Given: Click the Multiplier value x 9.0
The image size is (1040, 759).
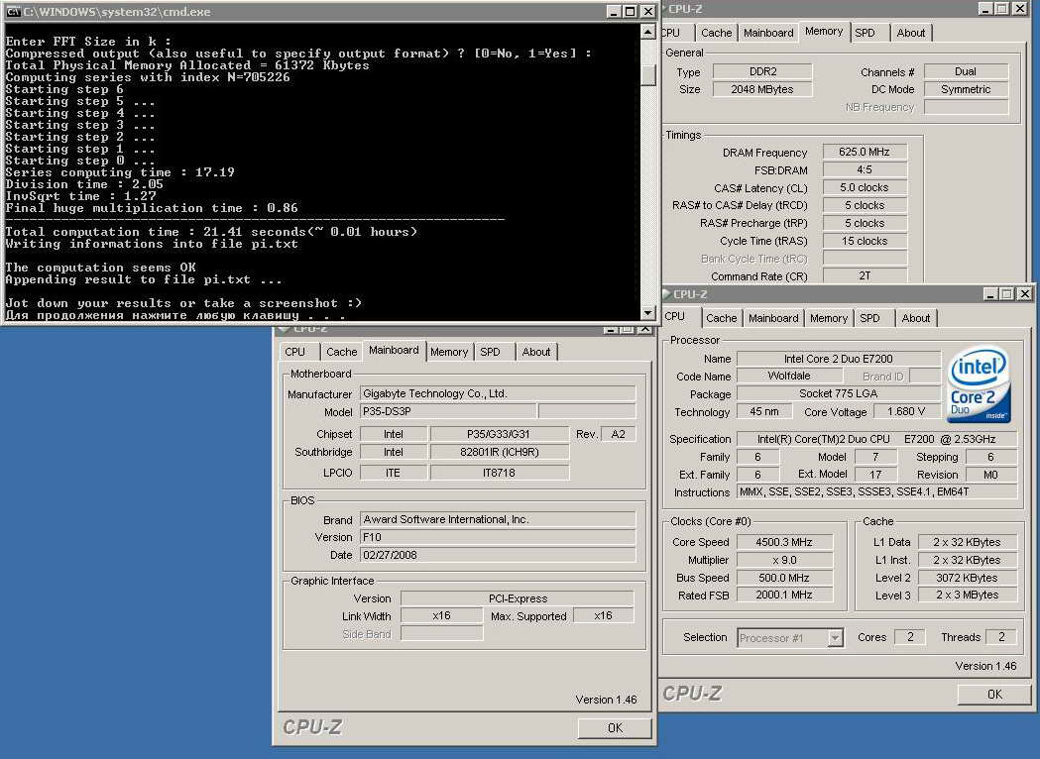Looking at the screenshot, I should [x=784, y=560].
